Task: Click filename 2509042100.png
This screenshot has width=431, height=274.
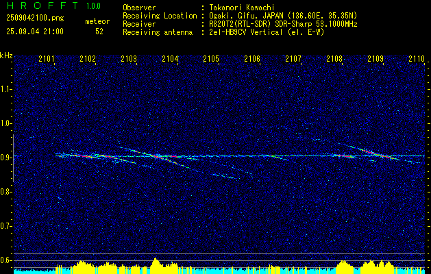Action: coord(35,18)
